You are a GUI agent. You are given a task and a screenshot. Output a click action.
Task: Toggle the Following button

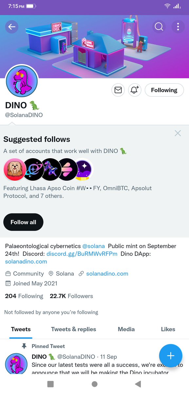(164, 90)
